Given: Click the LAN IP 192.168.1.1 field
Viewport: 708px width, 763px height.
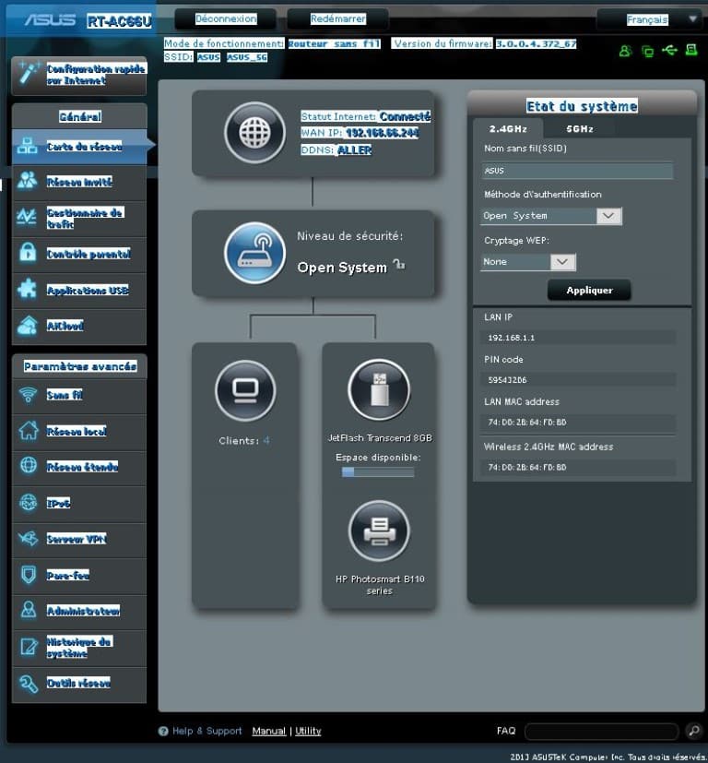Looking at the screenshot, I should point(578,338).
